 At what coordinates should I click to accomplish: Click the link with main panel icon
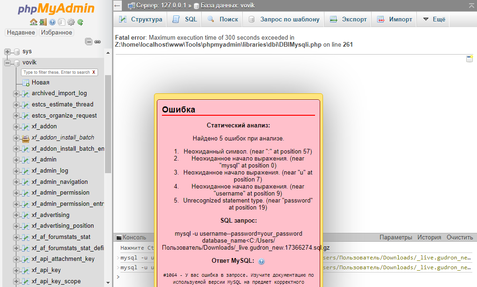pyautogui.click(x=98, y=42)
